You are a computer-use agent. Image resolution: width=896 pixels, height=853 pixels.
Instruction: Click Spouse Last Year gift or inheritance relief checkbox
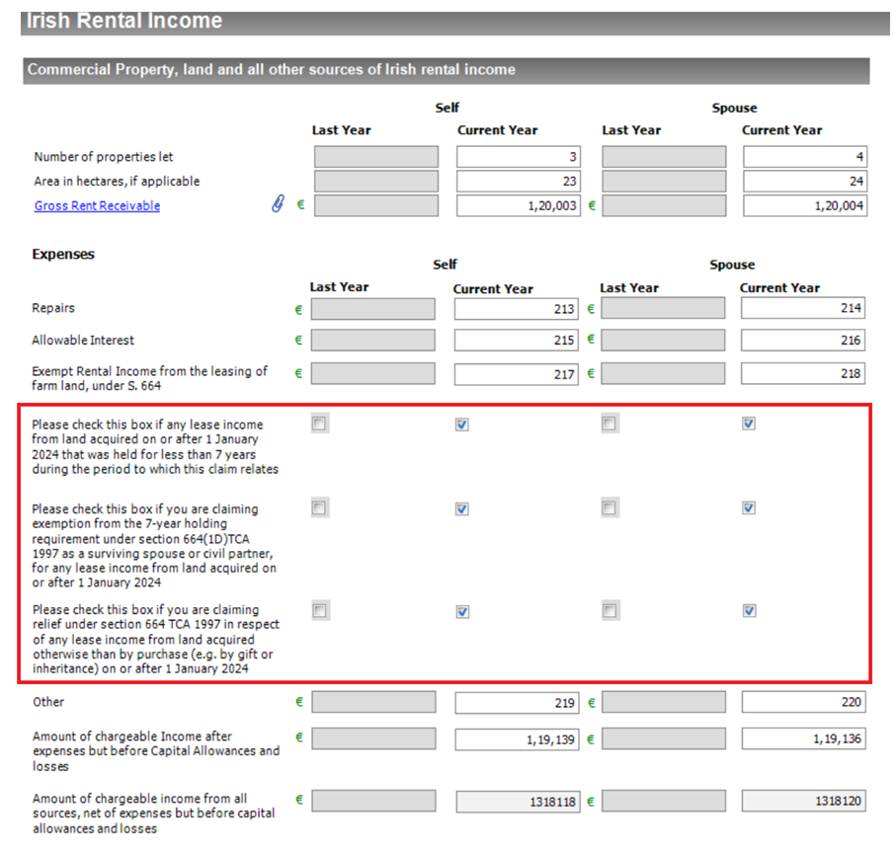(x=610, y=610)
